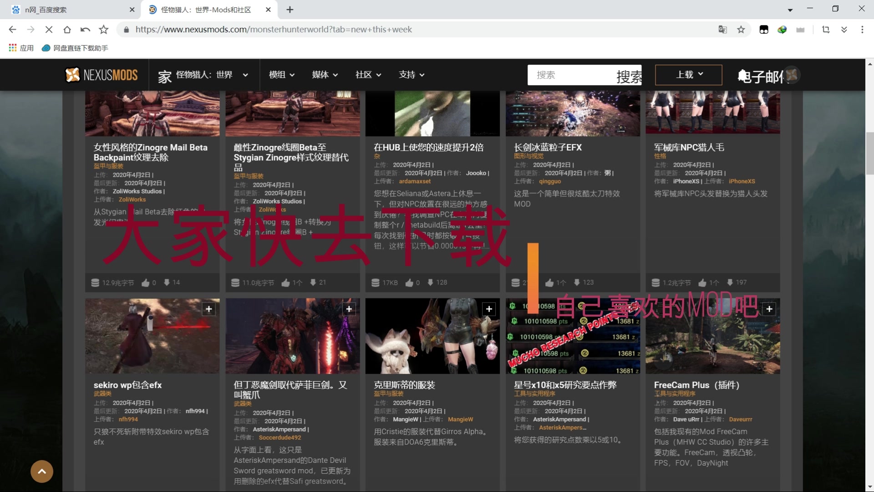This screenshot has width=874, height=492.
Task: Open 星号x10和x5研究要点作弊 mod
Action: [565, 385]
